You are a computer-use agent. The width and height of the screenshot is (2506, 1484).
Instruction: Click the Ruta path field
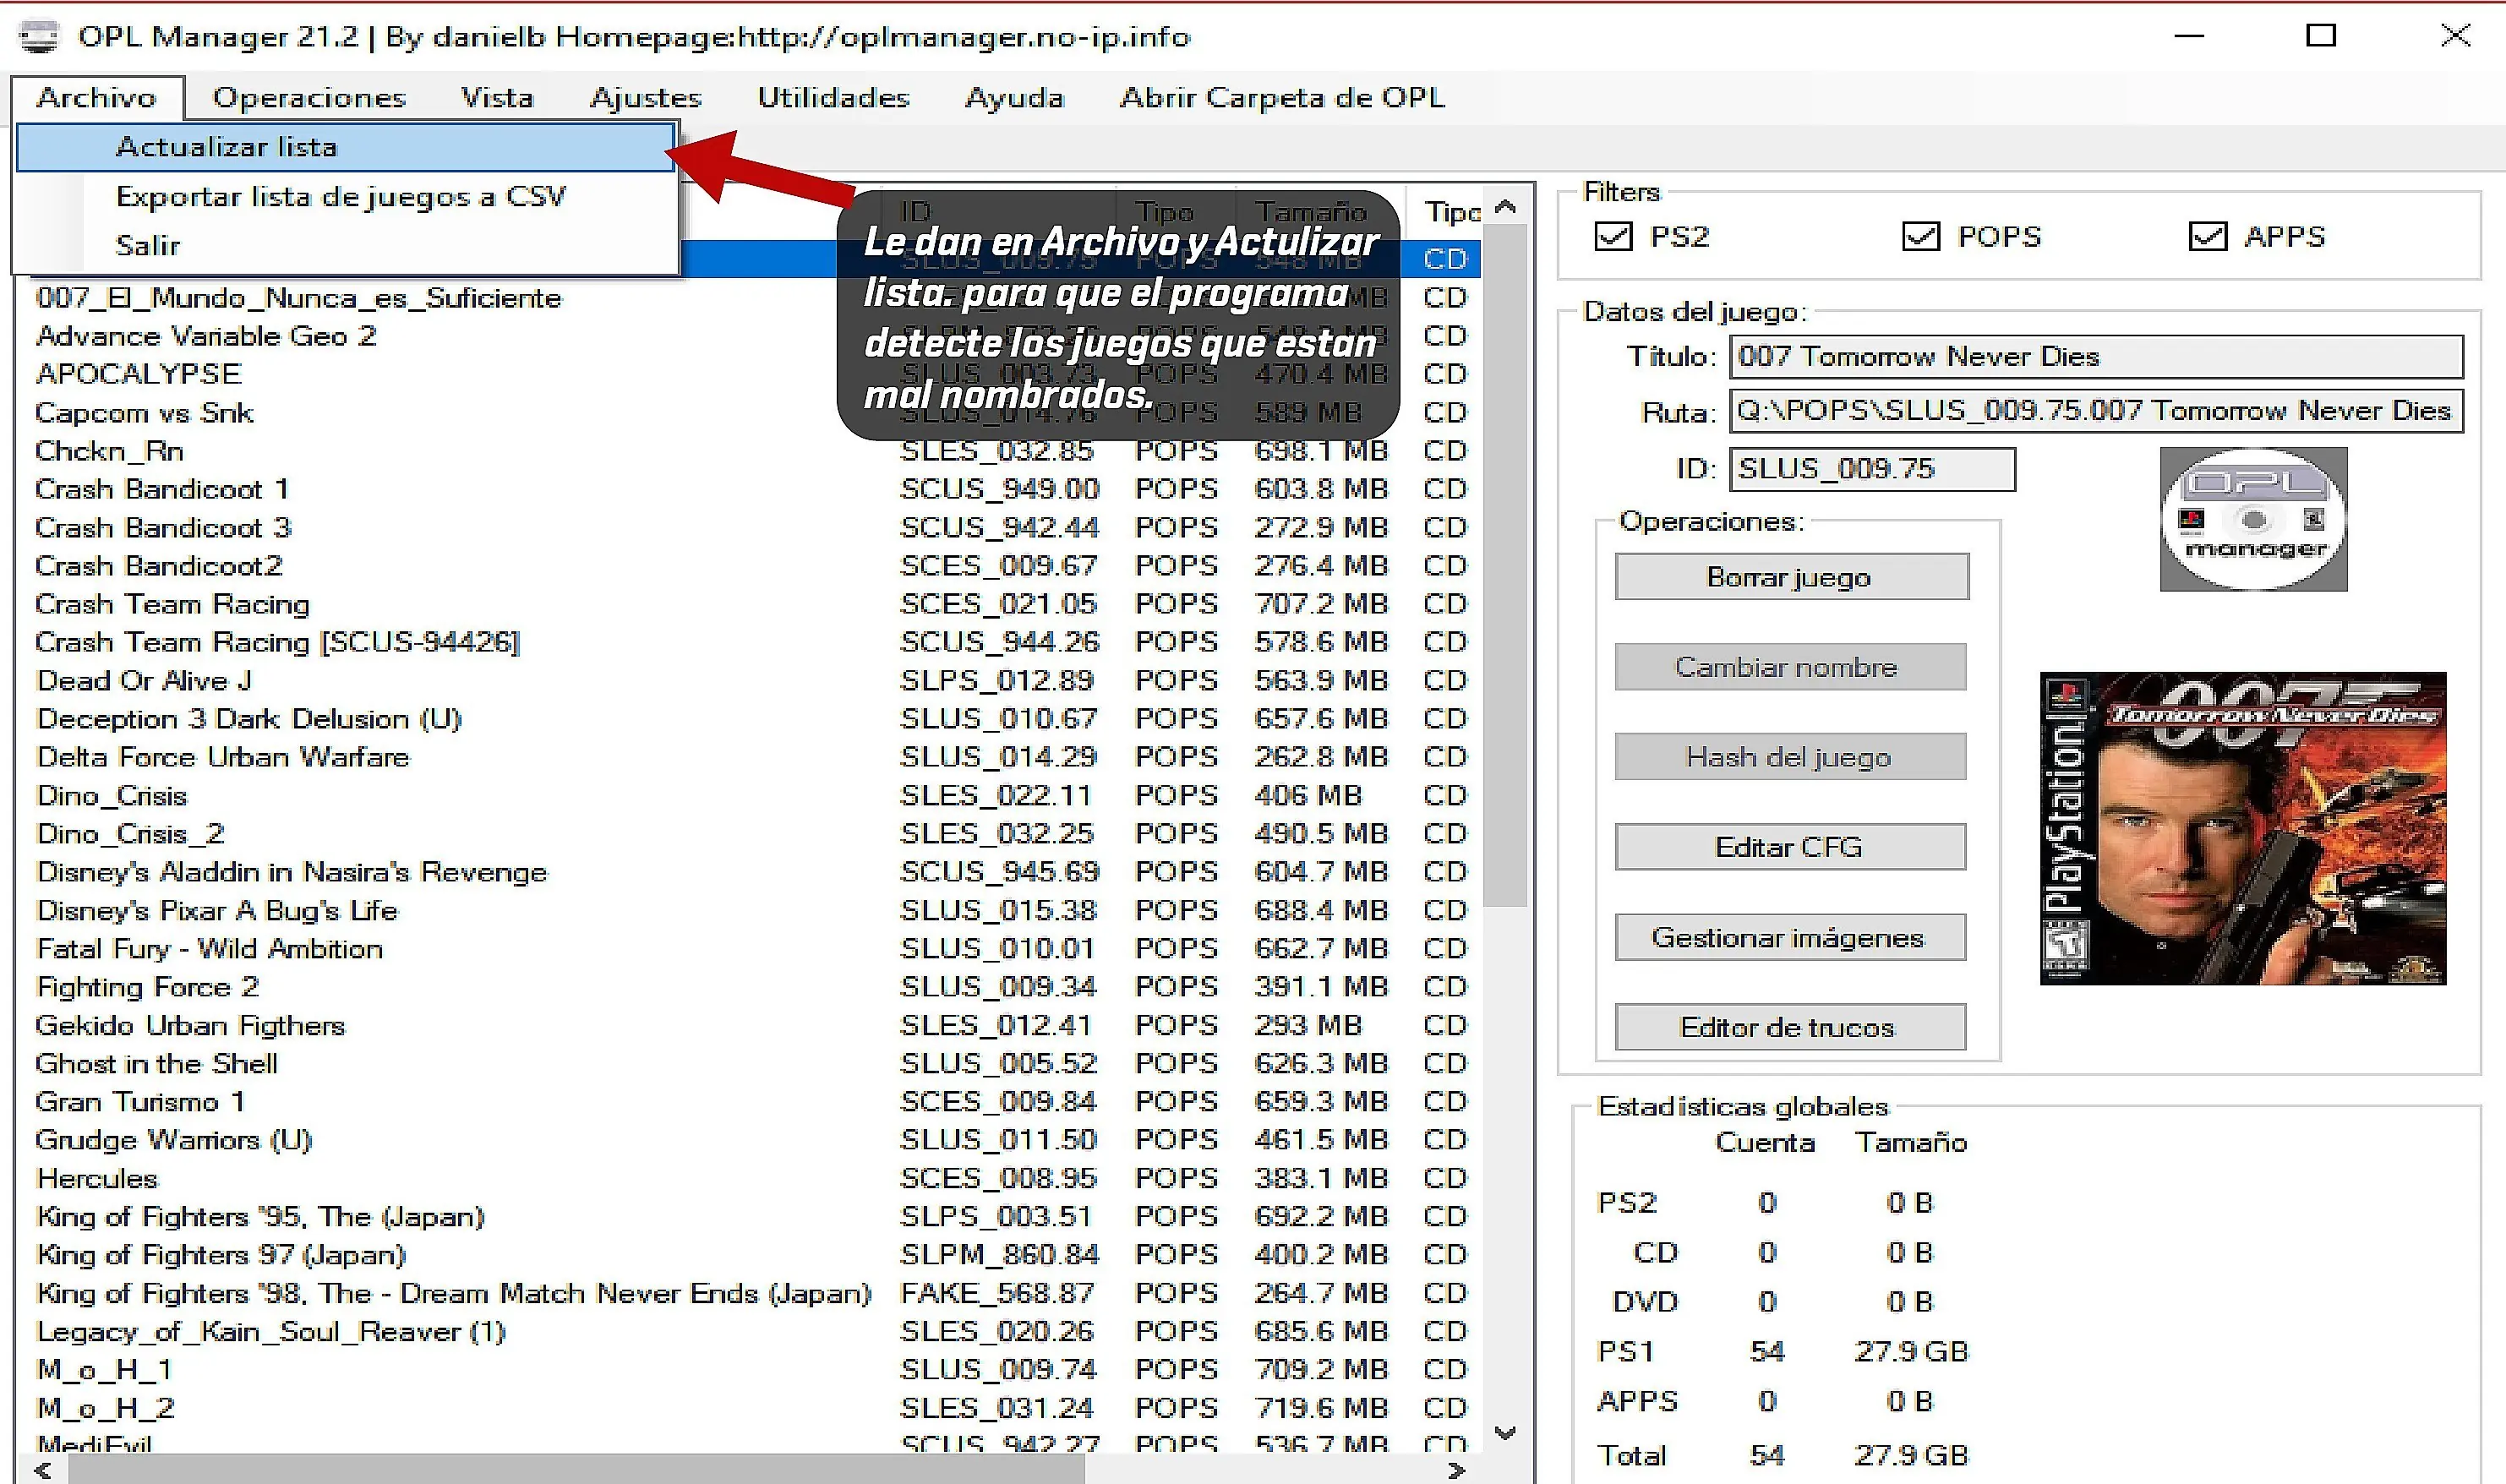coord(2096,411)
